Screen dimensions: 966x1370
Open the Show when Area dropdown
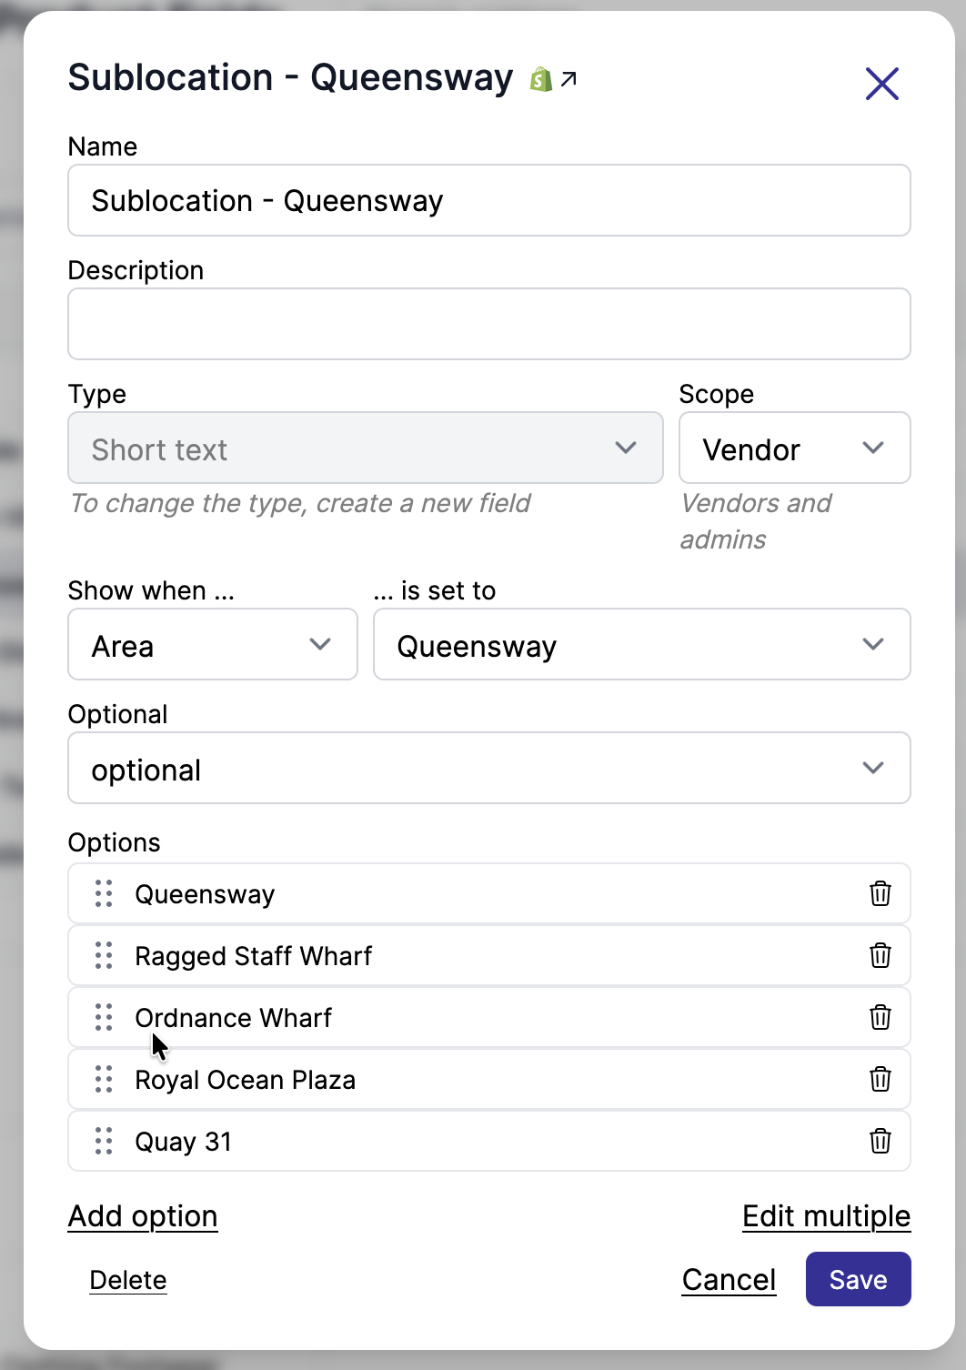213,644
